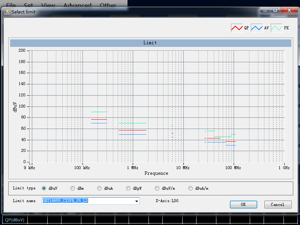Maximize the Select limit window
300x225 pixels.
(x=275, y=11)
